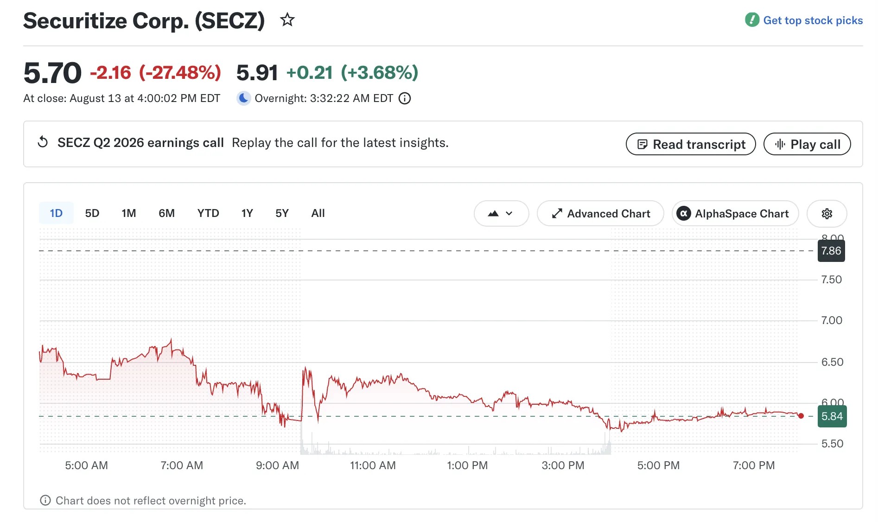Click the 7.00 price axis label

pyautogui.click(x=832, y=320)
